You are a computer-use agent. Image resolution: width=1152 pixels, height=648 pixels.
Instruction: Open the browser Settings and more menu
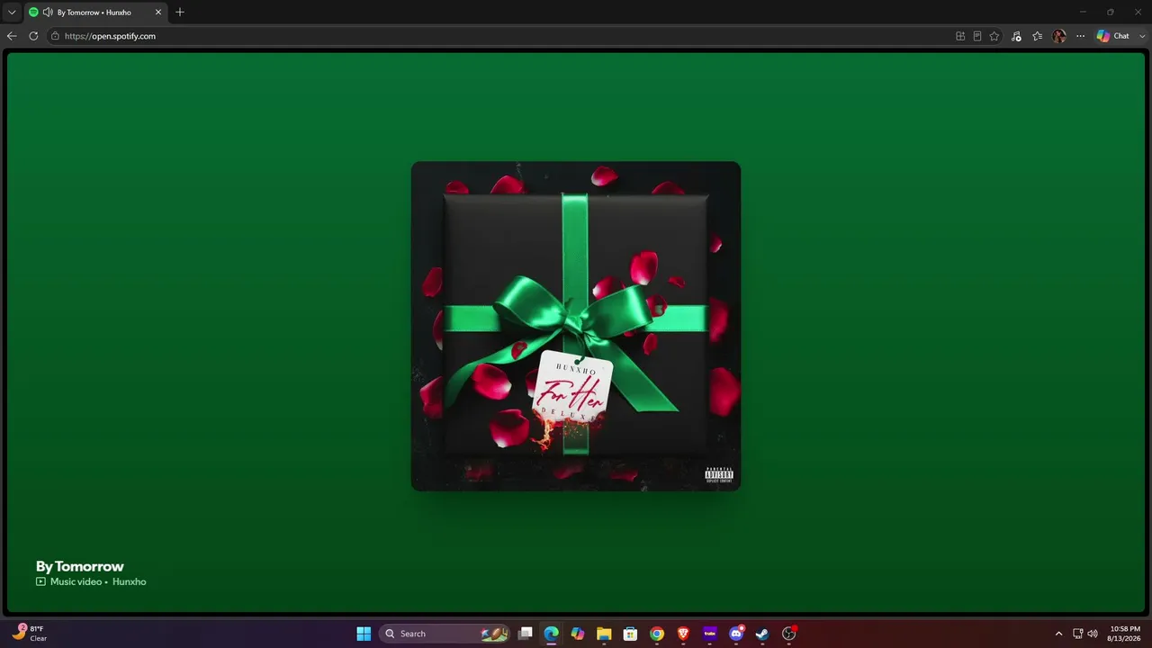click(x=1081, y=36)
